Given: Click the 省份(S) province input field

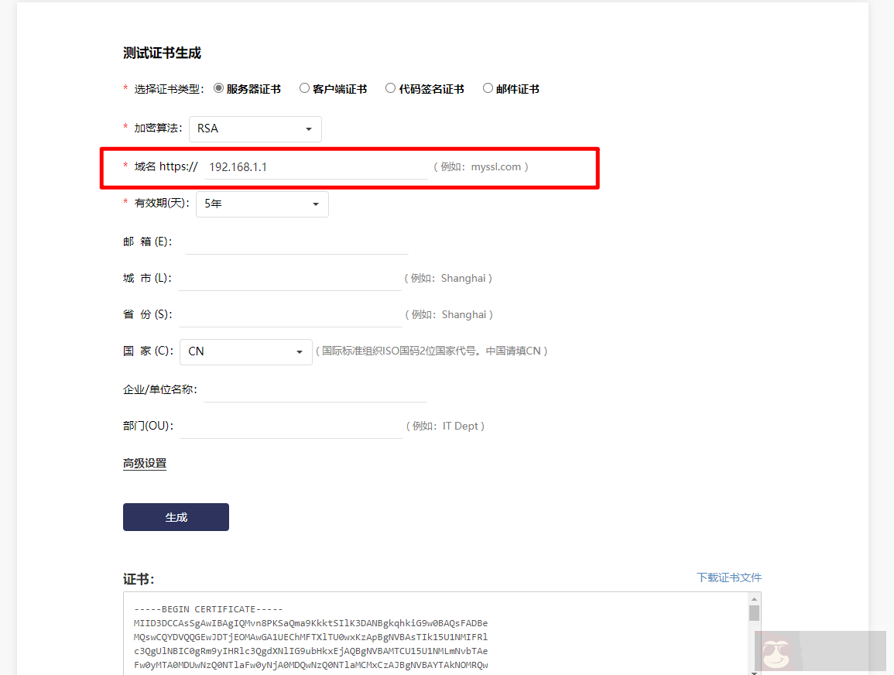Looking at the screenshot, I should coord(289,317).
